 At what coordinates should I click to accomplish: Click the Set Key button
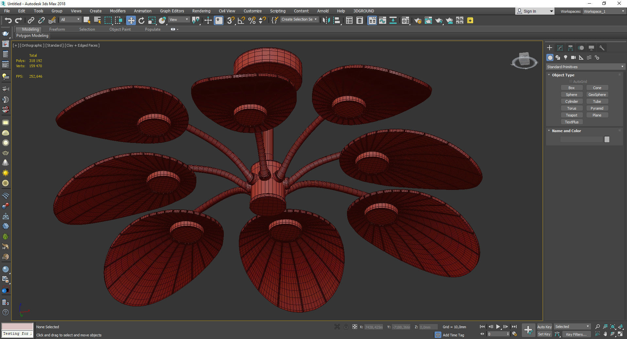pos(544,334)
